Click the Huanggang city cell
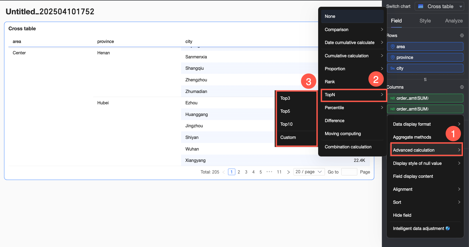Viewport: 469px width, 247px height. pyautogui.click(x=196, y=114)
